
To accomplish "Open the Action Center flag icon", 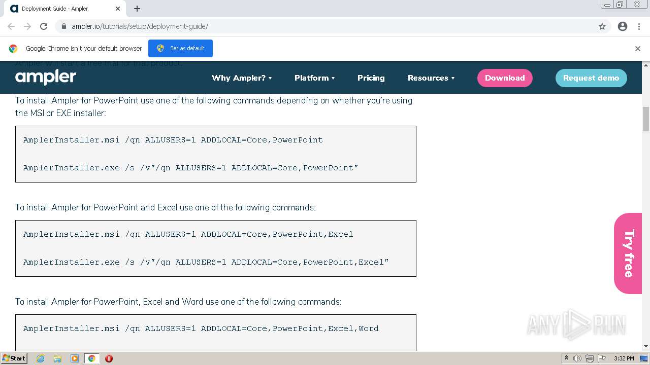I will 602,358.
